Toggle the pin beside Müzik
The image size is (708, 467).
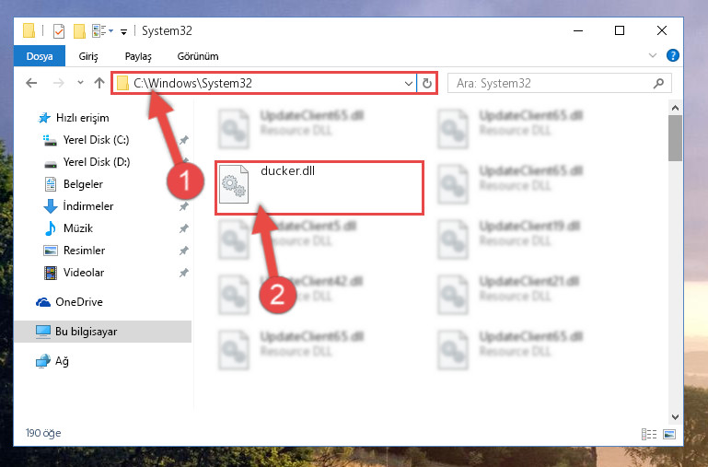(184, 228)
